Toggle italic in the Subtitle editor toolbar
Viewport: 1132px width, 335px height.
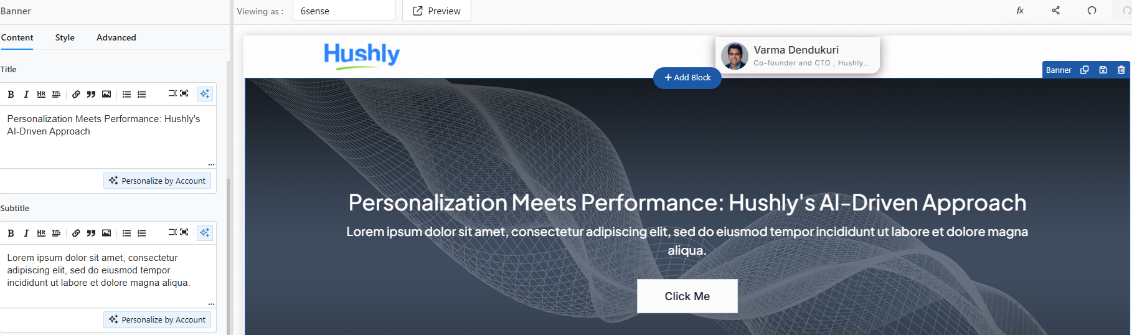pos(26,234)
